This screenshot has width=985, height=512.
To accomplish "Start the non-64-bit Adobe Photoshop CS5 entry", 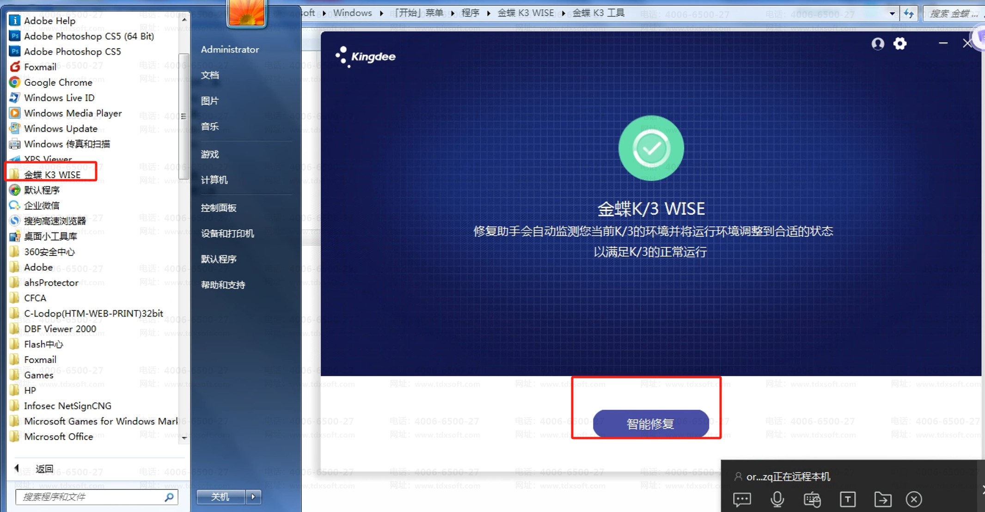I will point(72,51).
